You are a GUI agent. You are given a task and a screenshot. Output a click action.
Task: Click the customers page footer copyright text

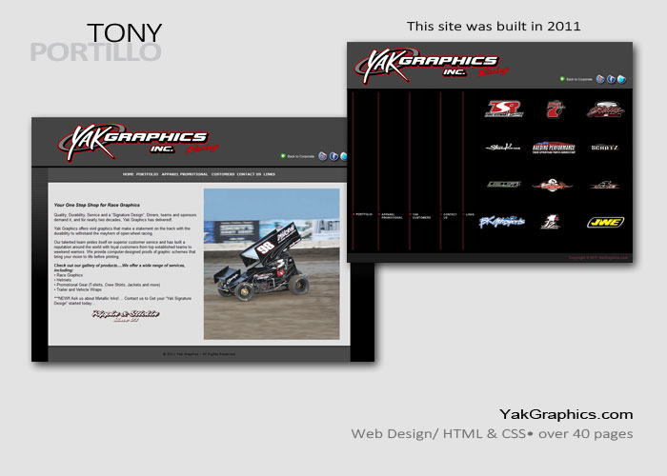click(x=598, y=258)
